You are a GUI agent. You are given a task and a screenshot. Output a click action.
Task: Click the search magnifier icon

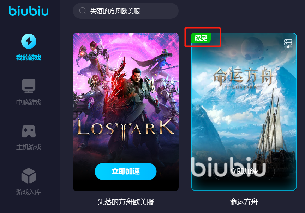tap(83, 11)
